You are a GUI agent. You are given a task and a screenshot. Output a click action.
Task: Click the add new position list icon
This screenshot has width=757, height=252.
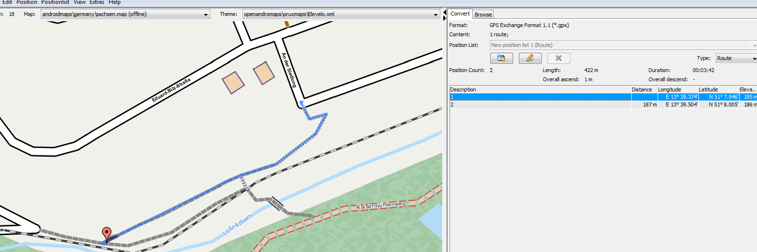pyautogui.click(x=501, y=59)
